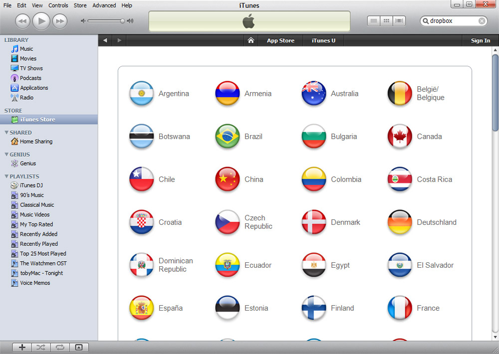Collapse the Shared sidebar section
The width and height of the screenshot is (499, 354).
[x=6, y=133]
